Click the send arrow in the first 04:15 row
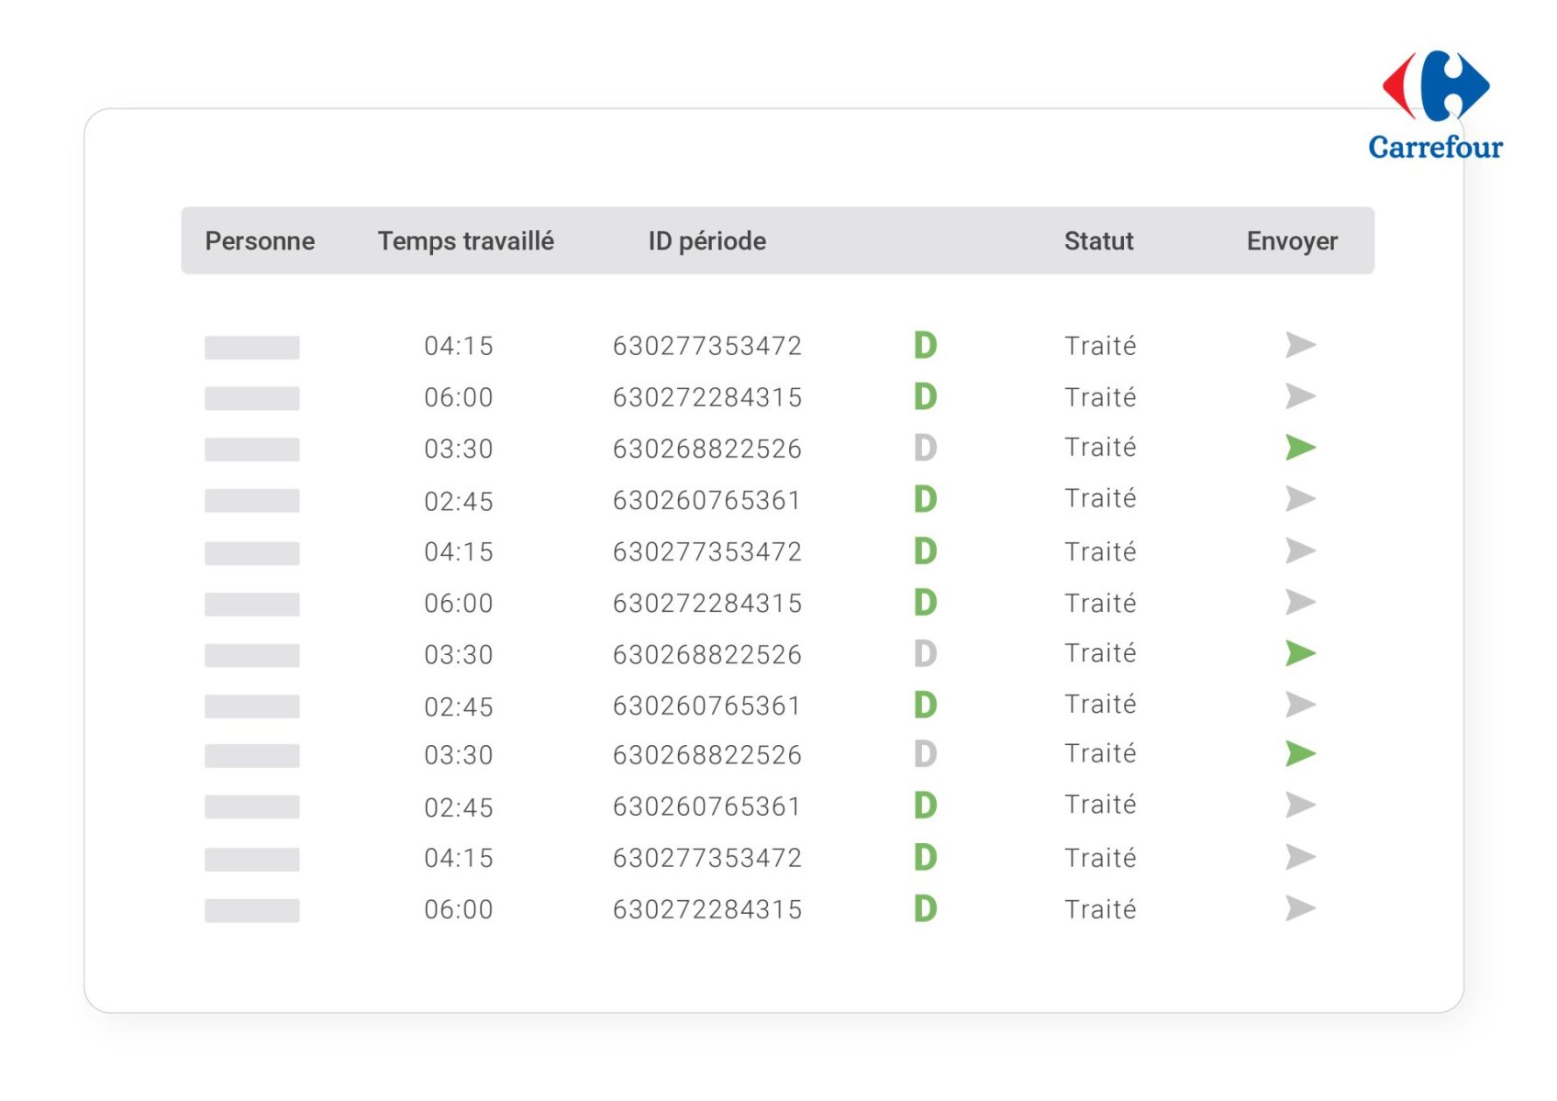 (1300, 345)
